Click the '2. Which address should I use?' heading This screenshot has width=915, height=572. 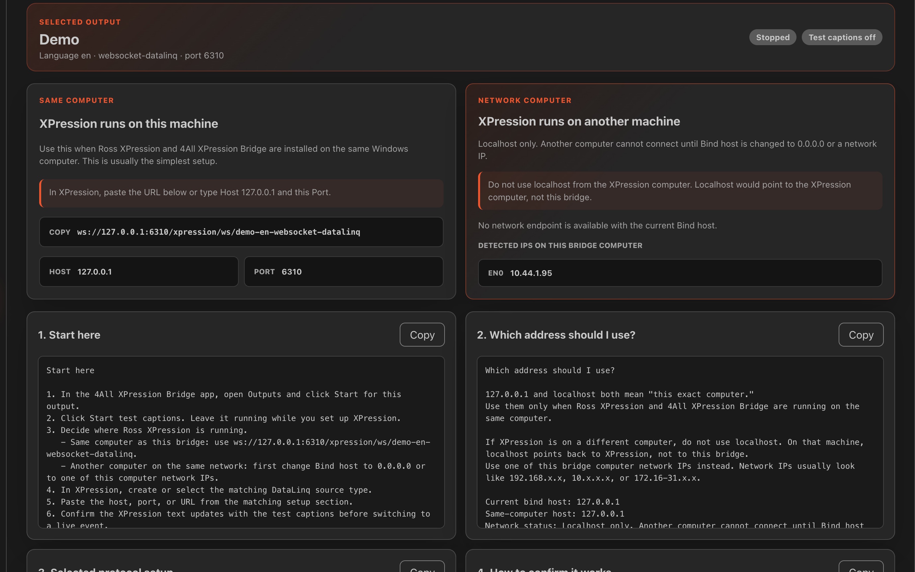556,335
